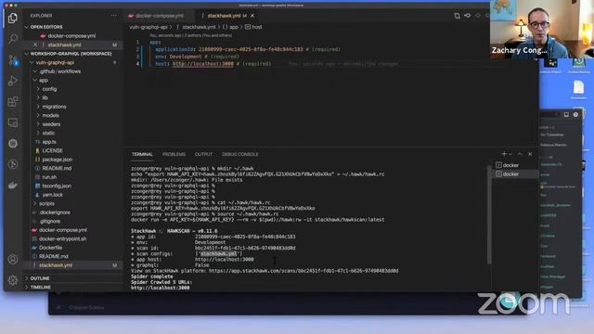Open the Accounts menu icon
The height and width of the screenshot is (334, 594).
(13, 260)
